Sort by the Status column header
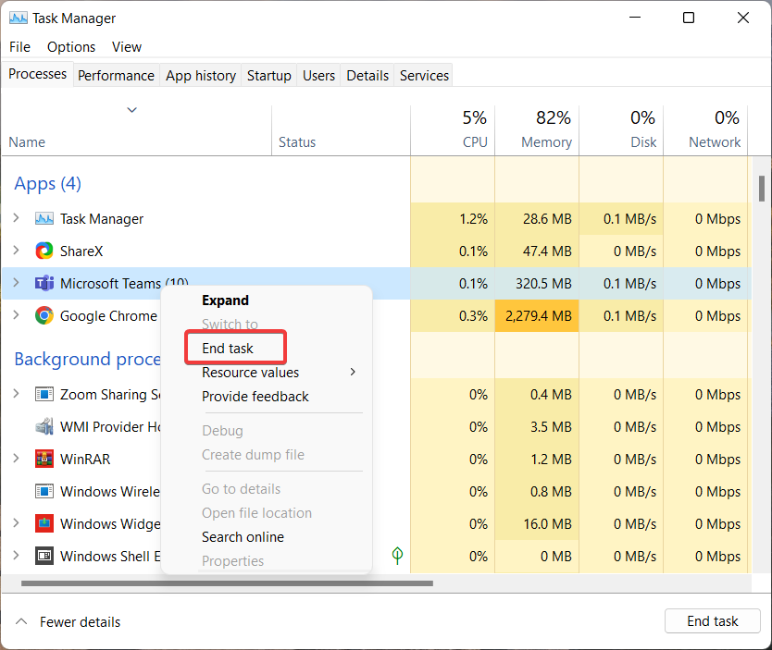The height and width of the screenshot is (650, 772). click(341, 130)
